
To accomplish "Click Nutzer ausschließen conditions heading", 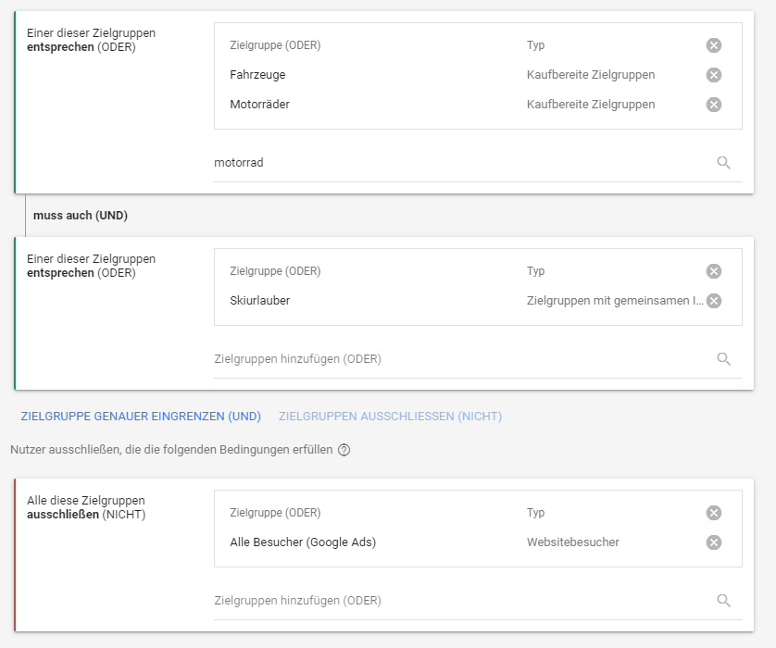I will 171,450.
